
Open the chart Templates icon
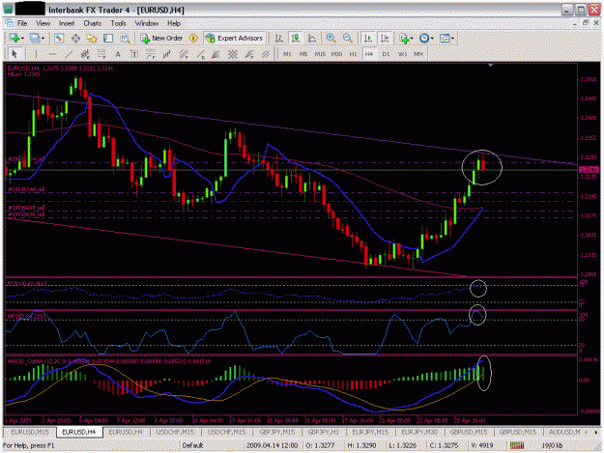click(445, 38)
